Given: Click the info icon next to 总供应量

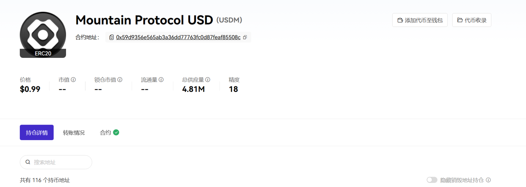Looking at the screenshot, I should pyautogui.click(x=208, y=79).
